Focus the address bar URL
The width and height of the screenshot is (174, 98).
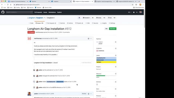28,5
